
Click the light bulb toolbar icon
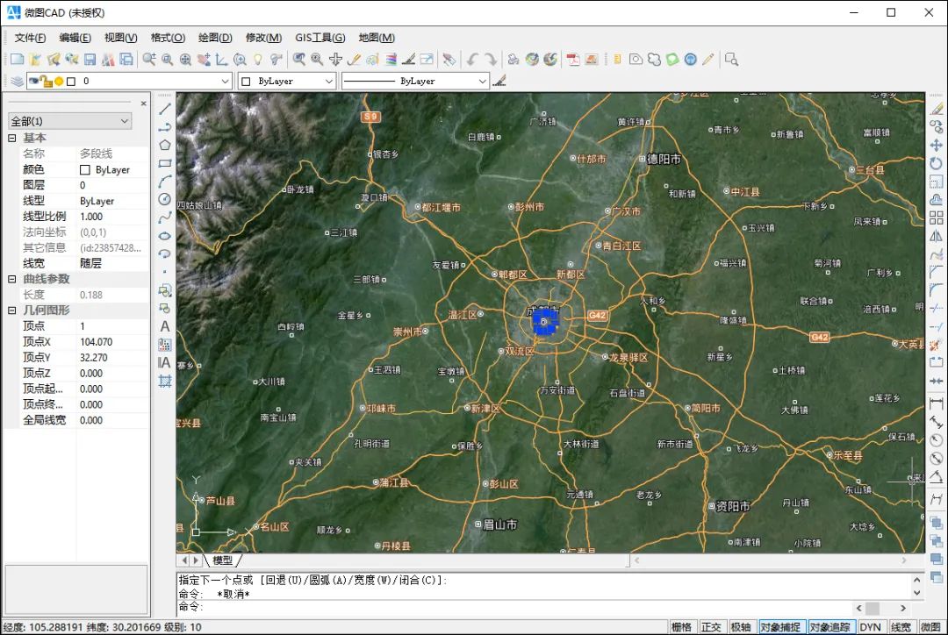click(x=258, y=60)
